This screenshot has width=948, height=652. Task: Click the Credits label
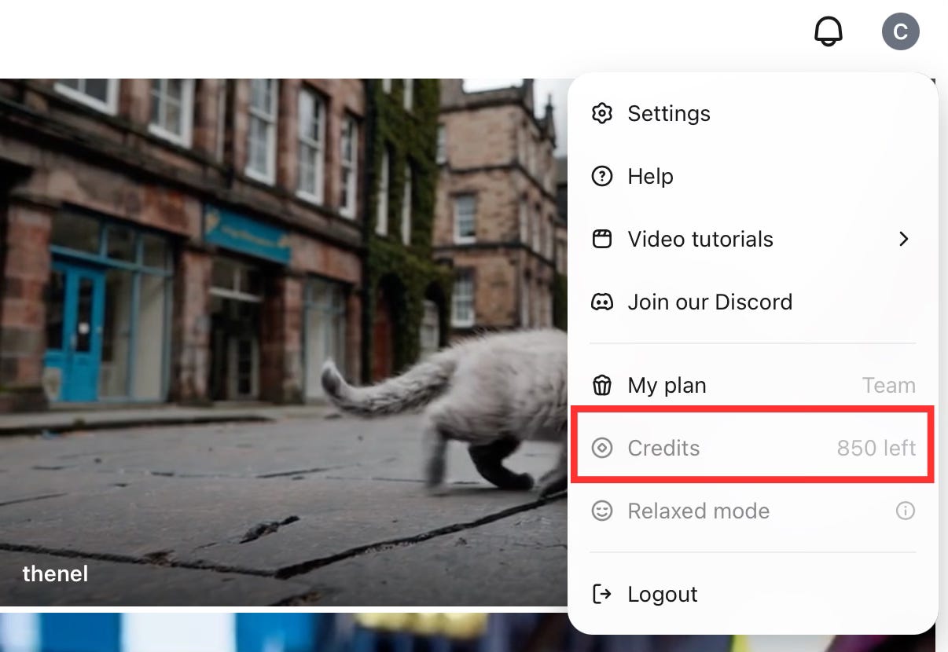663,448
